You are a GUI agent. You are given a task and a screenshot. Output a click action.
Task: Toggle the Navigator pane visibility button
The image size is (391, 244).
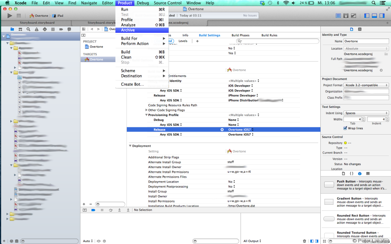tap(367, 16)
